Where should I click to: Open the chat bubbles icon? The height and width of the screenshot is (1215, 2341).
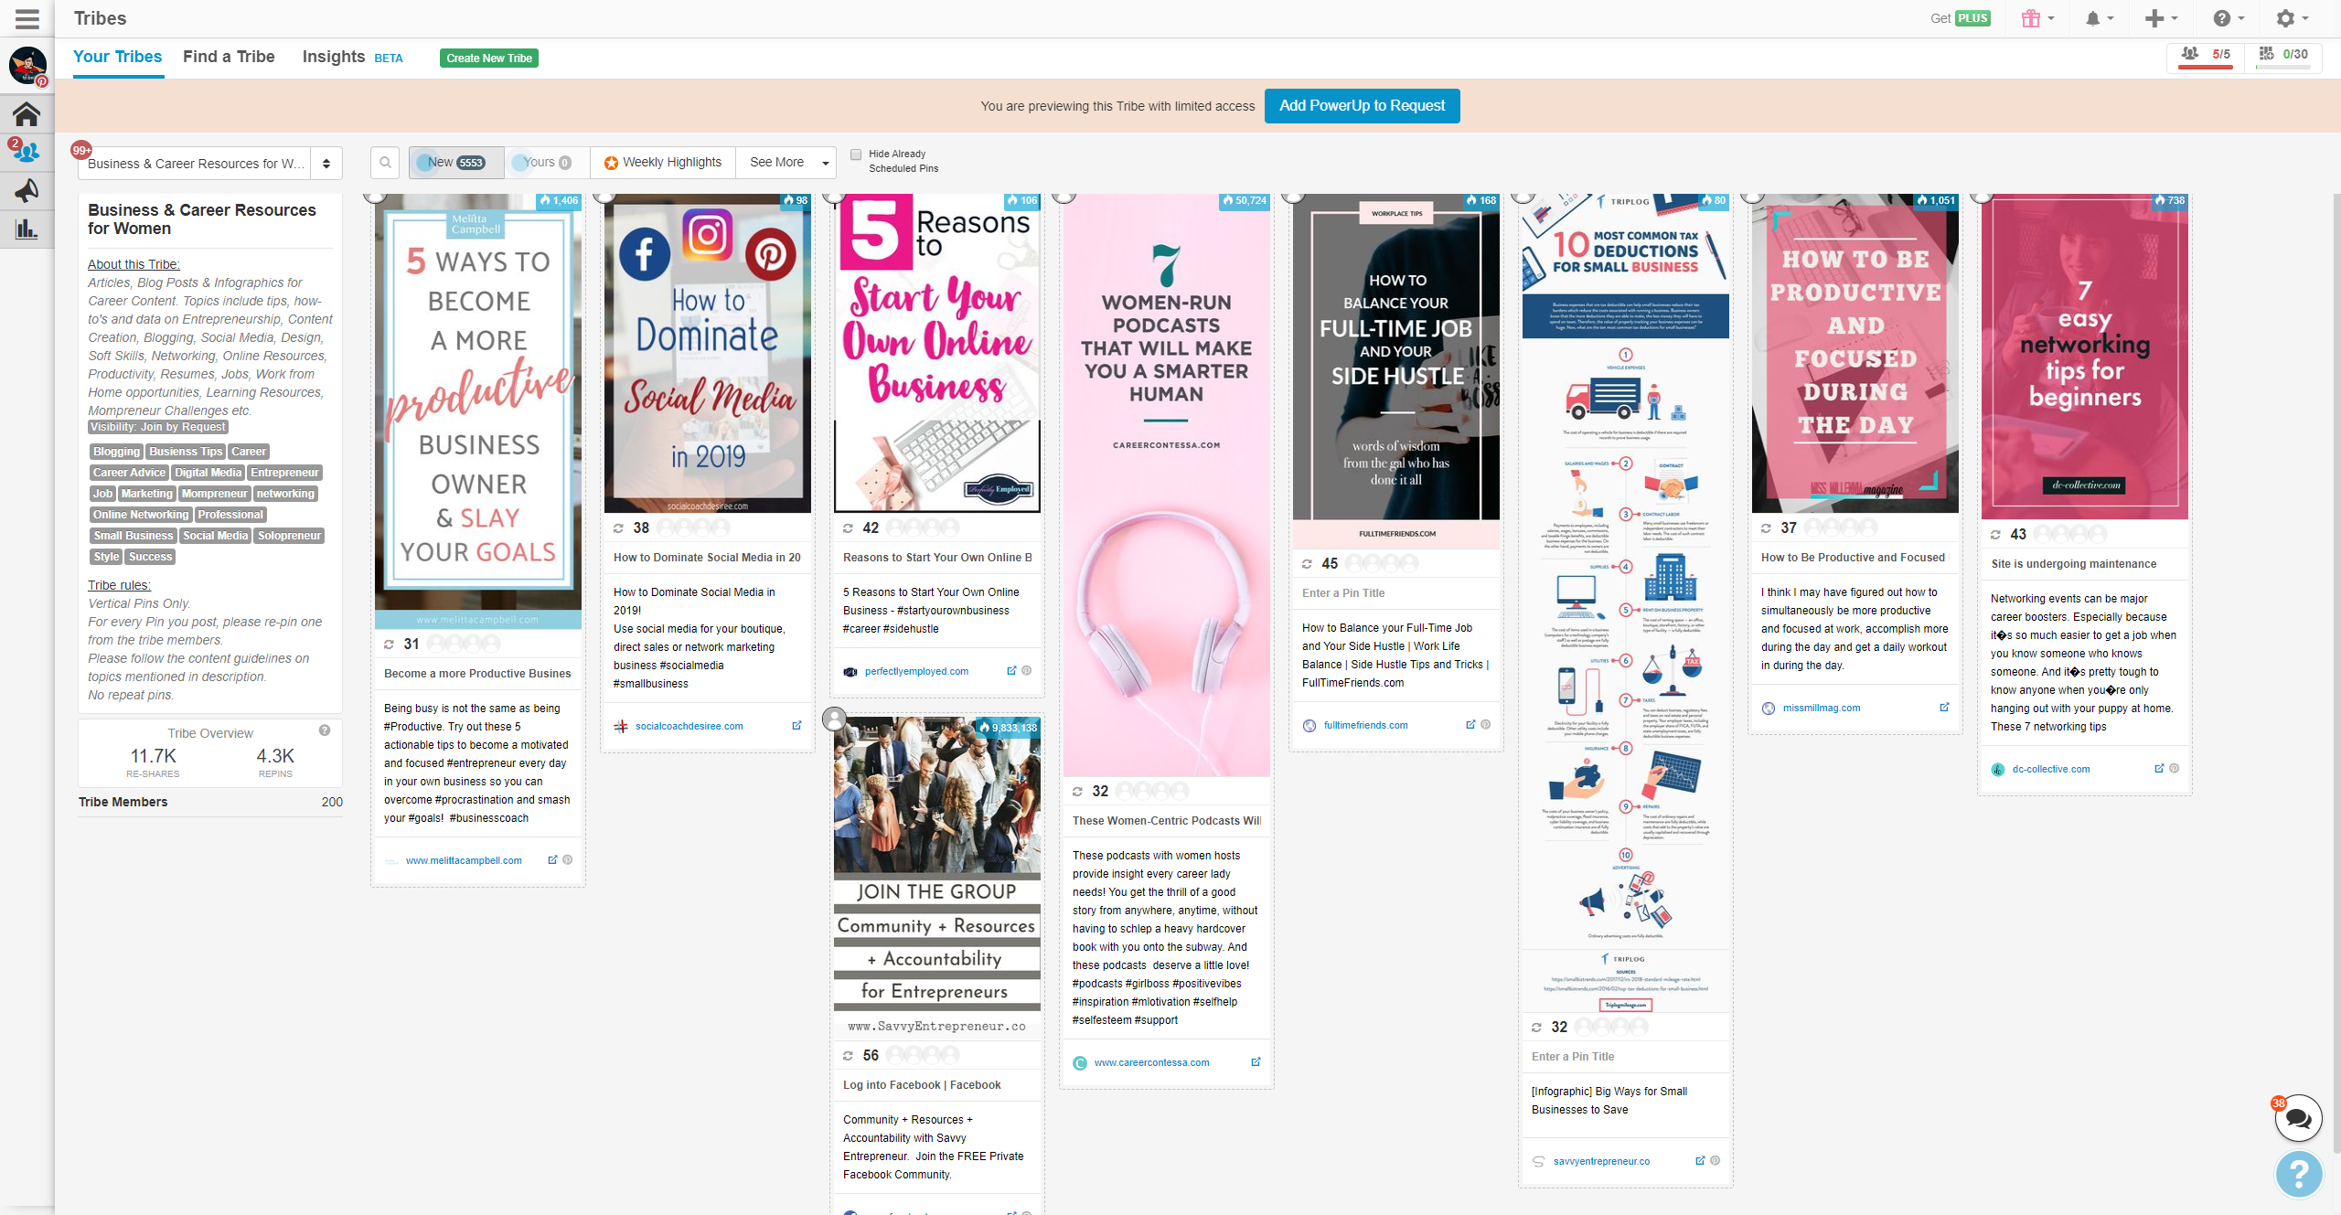tap(2298, 1117)
